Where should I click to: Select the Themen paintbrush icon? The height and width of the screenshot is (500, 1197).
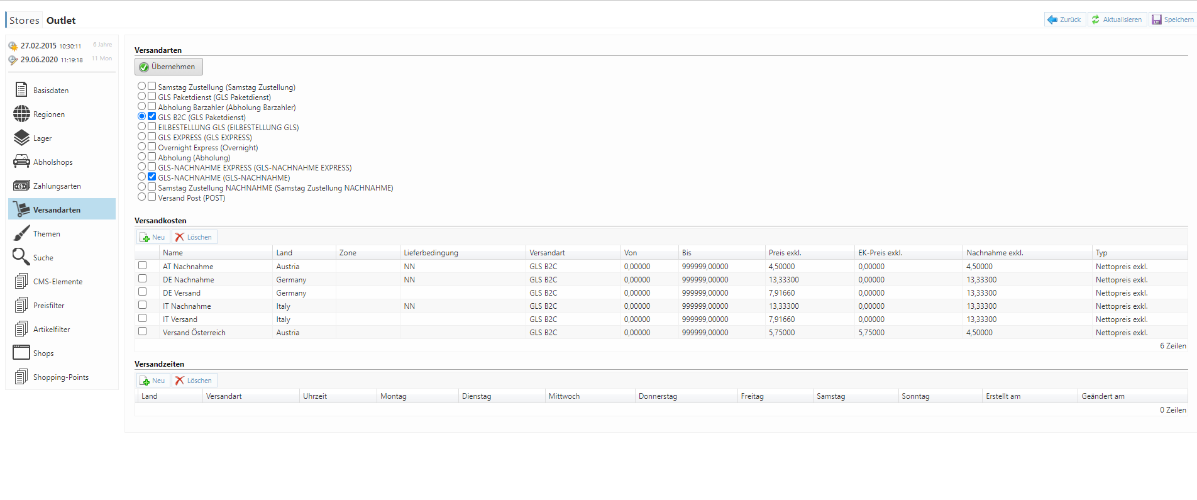(x=21, y=233)
